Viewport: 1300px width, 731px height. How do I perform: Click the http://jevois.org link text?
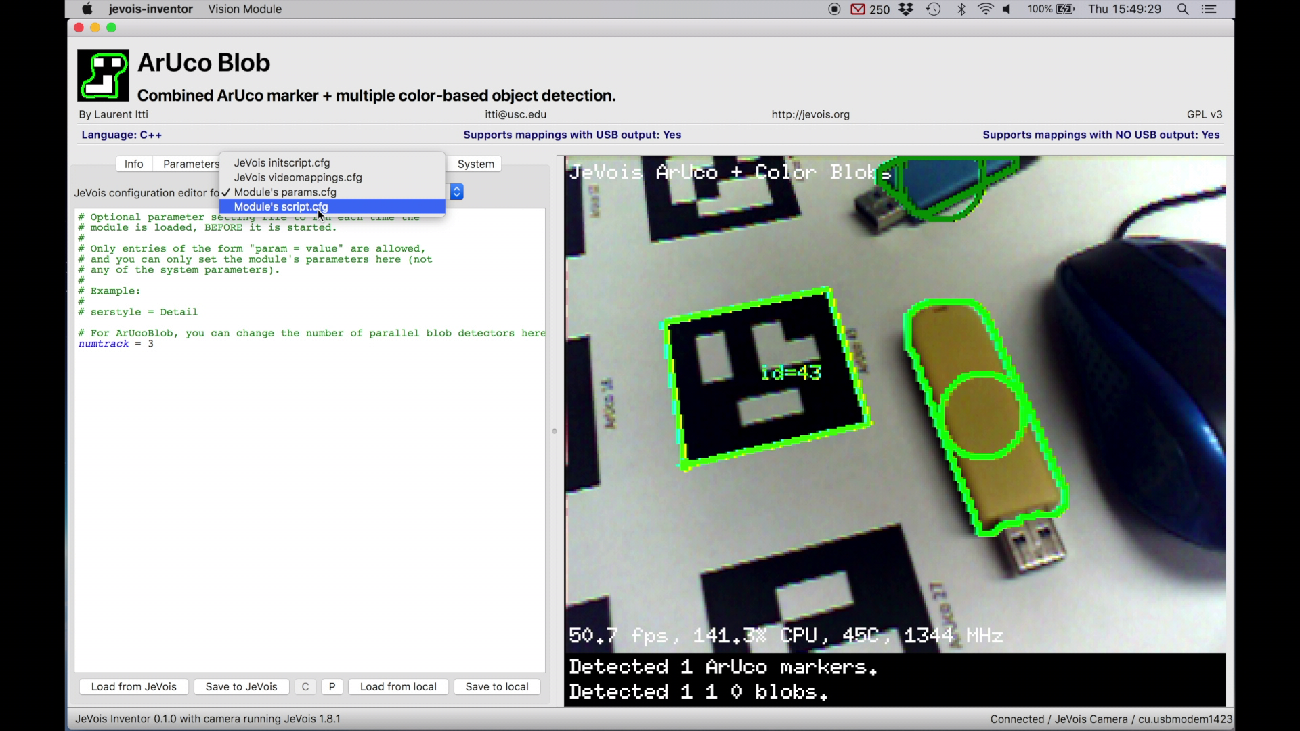(810, 114)
